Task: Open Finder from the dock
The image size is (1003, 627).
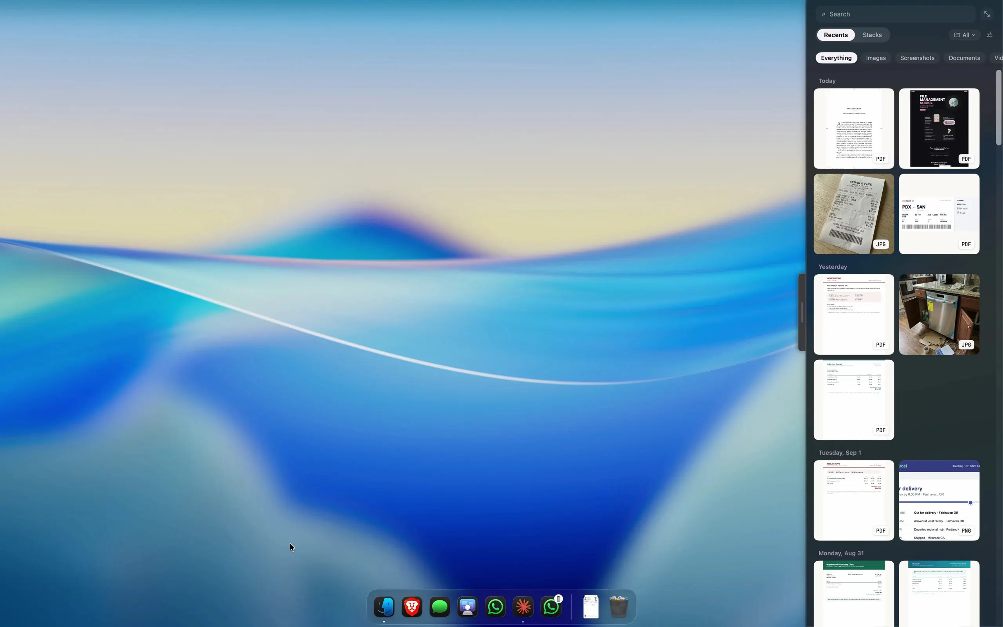Action: [384, 607]
